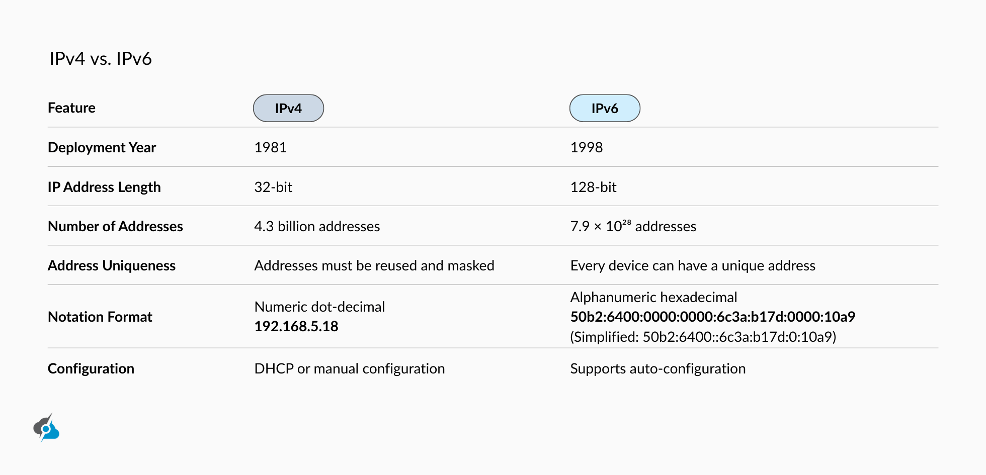Select the IP Address Length label

[x=104, y=187]
